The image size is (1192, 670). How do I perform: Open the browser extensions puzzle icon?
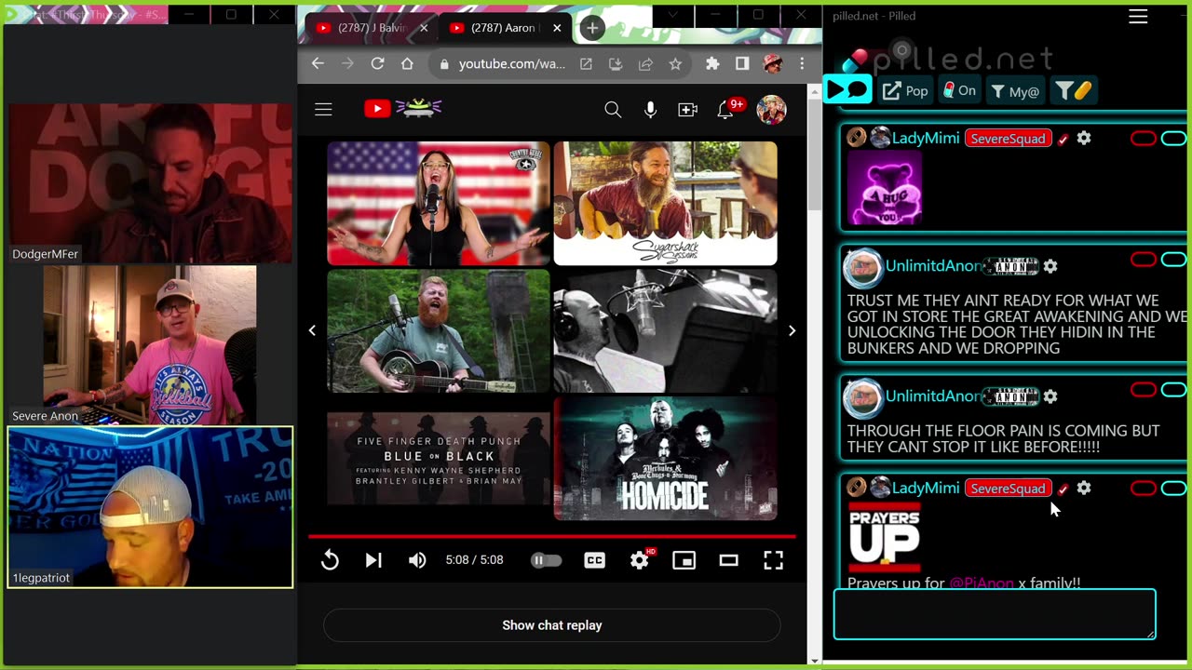click(x=712, y=63)
